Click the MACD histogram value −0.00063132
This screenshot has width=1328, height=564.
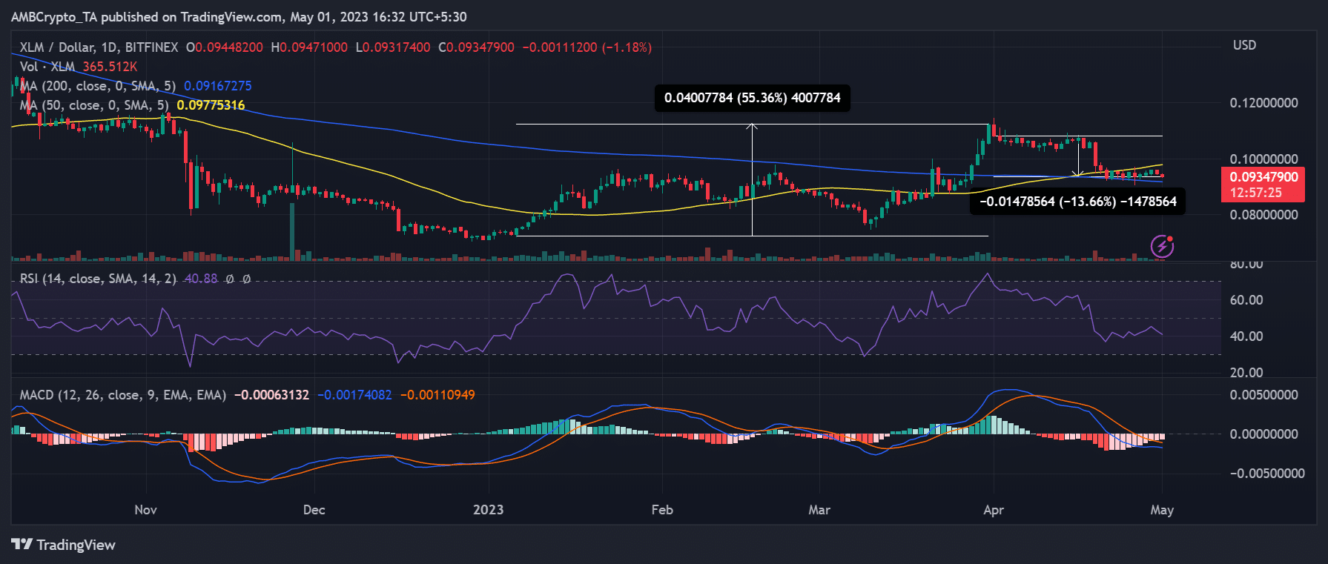pyautogui.click(x=271, y=395)
